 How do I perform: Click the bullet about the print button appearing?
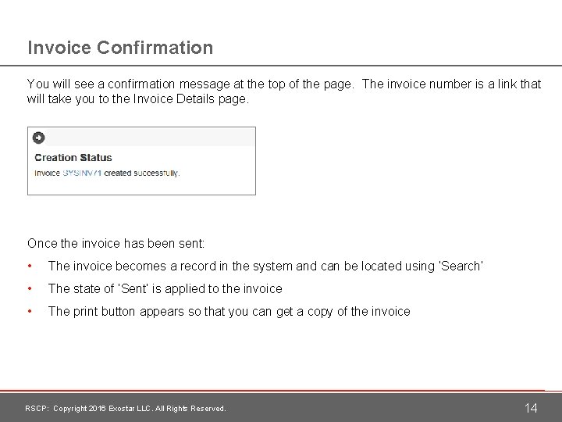click(x=229, y=311)
